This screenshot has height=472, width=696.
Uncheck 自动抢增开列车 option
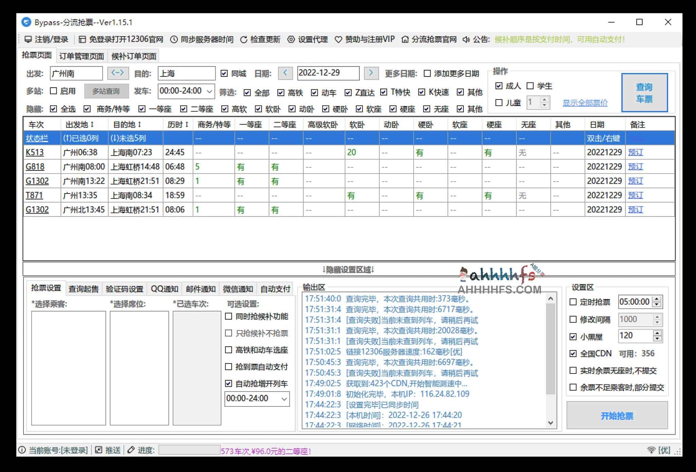point(229,384)
